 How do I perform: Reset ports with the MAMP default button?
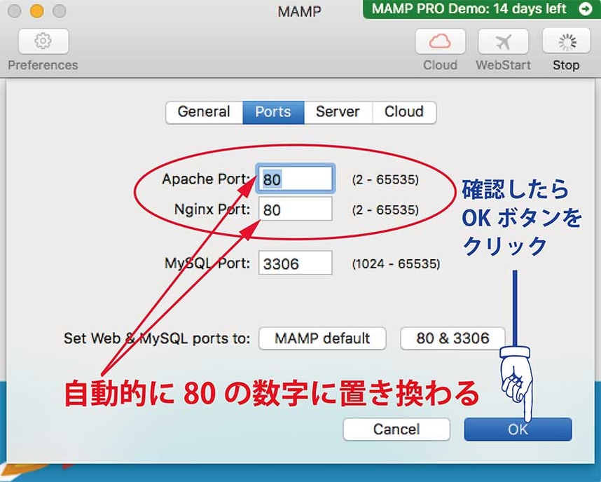coord(322,338)
